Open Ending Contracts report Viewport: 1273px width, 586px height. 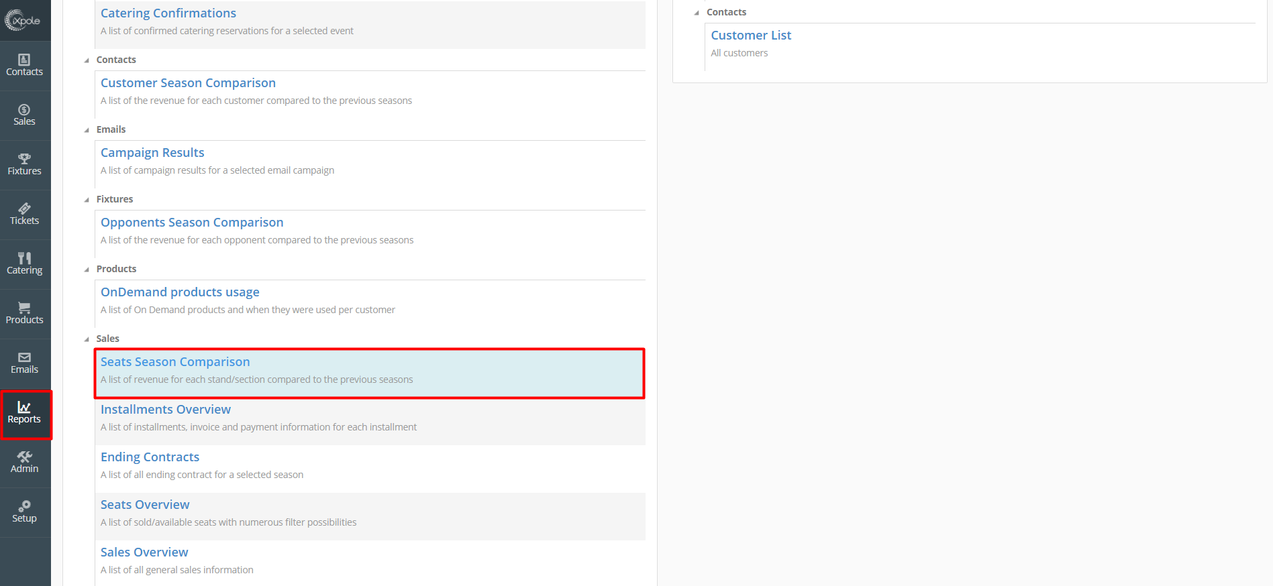pos(150,457)
